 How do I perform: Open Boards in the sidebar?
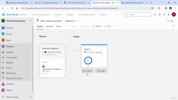coord(9,34)
